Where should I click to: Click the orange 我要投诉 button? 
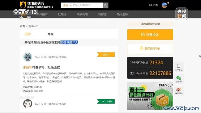150,35
